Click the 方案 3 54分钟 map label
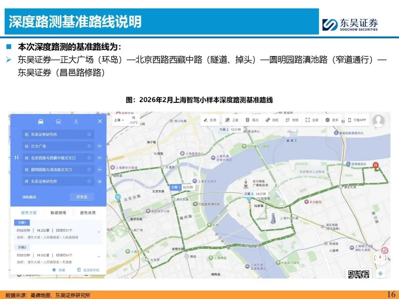The width and height of the screenshot is (399, 299). (255, 194)
